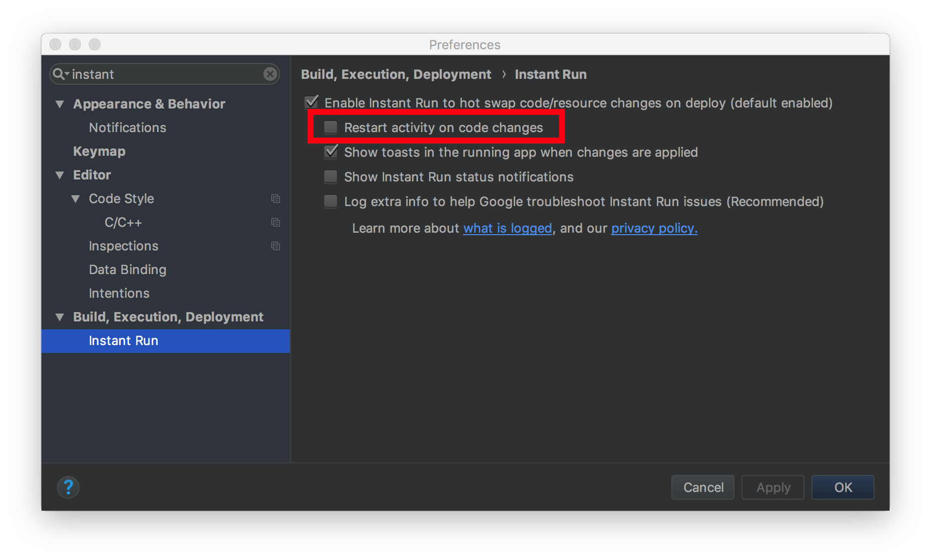Uncheck Show toasts in the running app

331,151
